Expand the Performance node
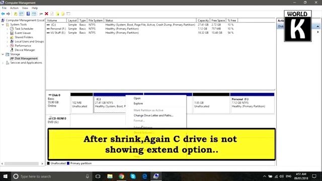The height and width of the screenshot is (181, 322). point(8,46)
